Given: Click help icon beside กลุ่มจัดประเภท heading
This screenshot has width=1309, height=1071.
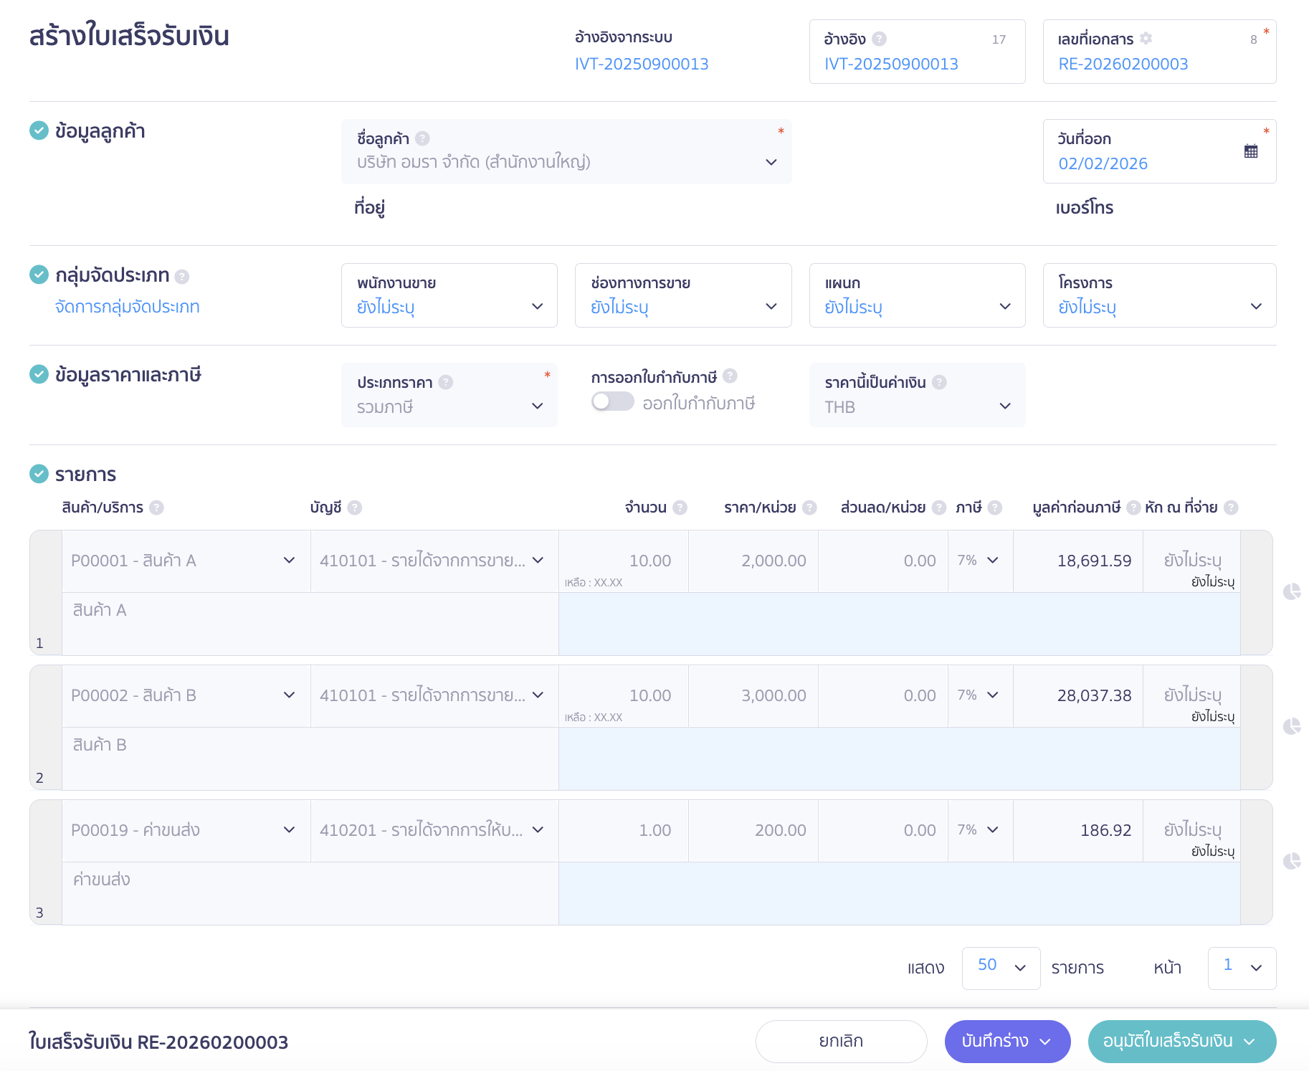Looking at the screenshot, I should coord(182,277).
